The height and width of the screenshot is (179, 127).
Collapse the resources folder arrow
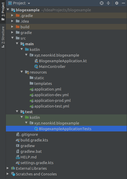(22, 72)
